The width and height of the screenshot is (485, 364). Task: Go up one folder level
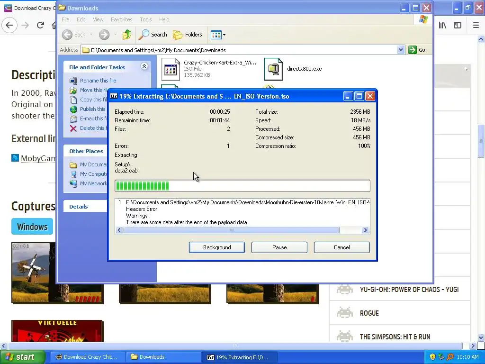coord(127,35)
